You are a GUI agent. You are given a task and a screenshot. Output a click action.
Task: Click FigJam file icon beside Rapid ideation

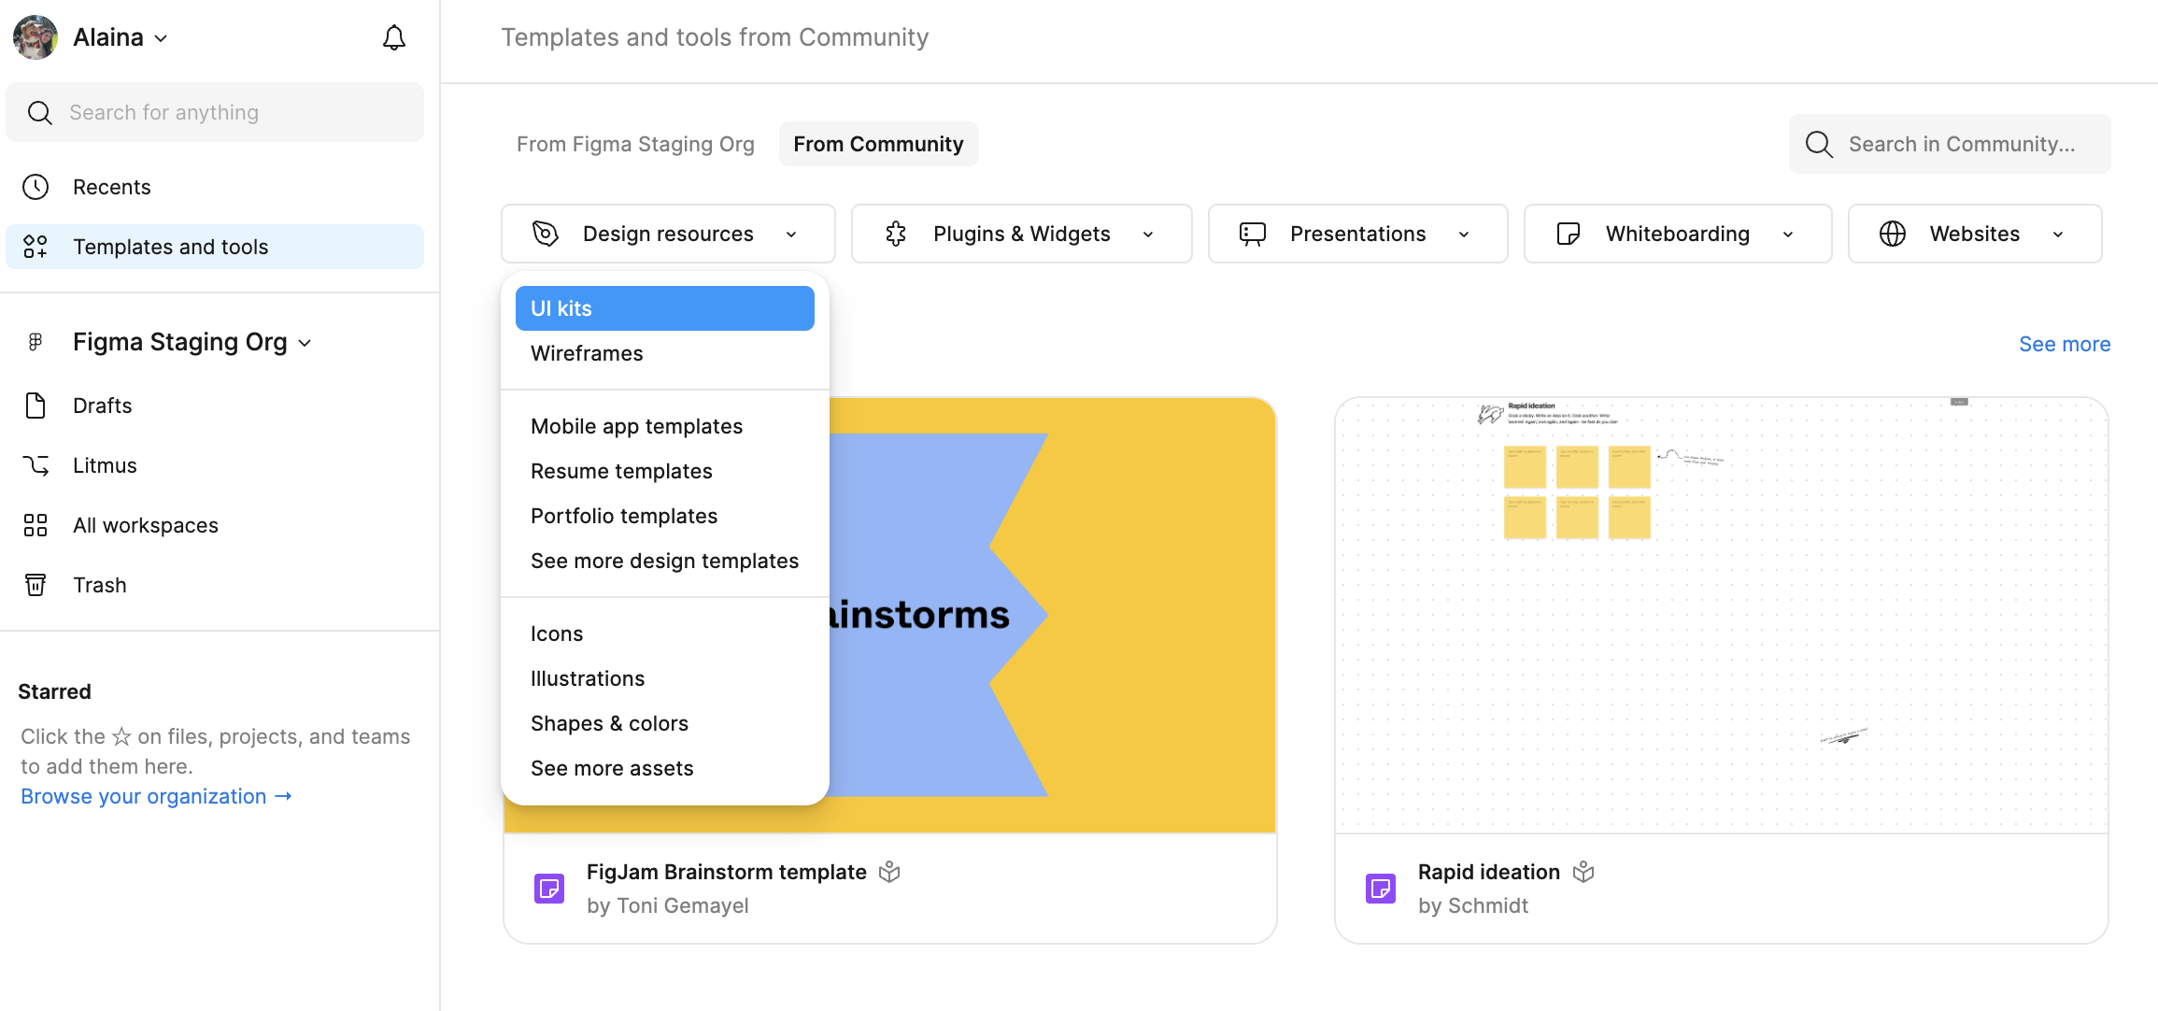pyautogui.click(x=1381, y=888)
